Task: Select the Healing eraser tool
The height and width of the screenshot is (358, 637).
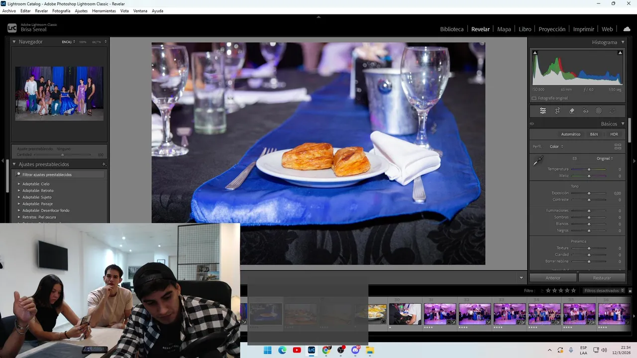Action: (572, 111)
